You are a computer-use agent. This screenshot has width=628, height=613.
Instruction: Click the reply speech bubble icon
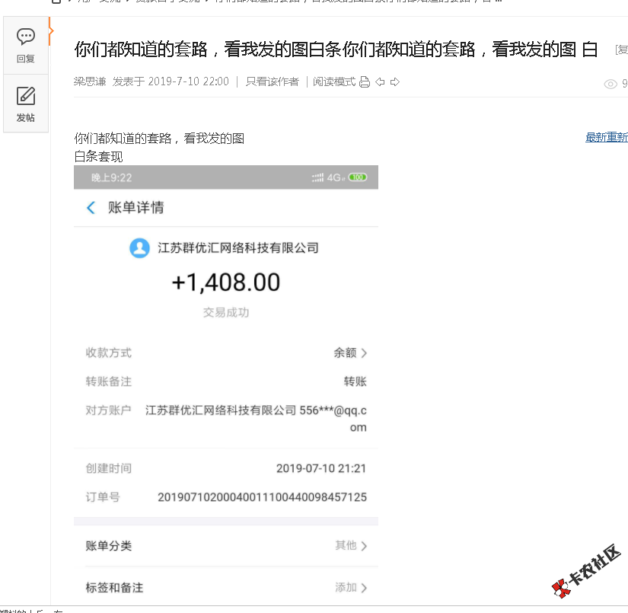click(26, 37)
